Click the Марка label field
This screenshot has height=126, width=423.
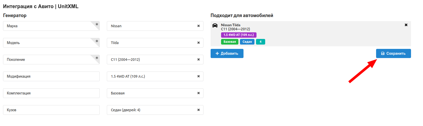[x=51, y=26]
